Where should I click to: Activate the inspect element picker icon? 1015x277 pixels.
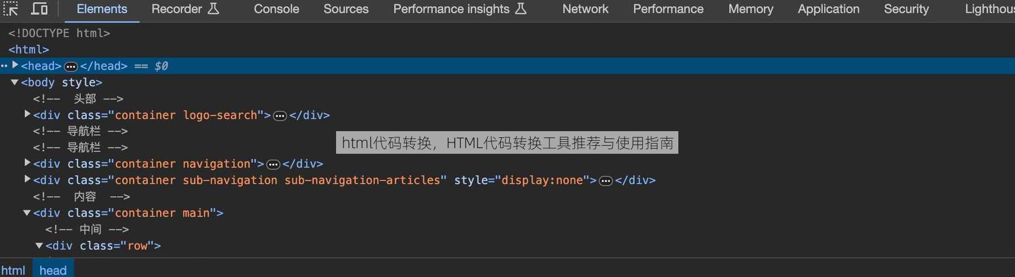click(x=11, y=8)
